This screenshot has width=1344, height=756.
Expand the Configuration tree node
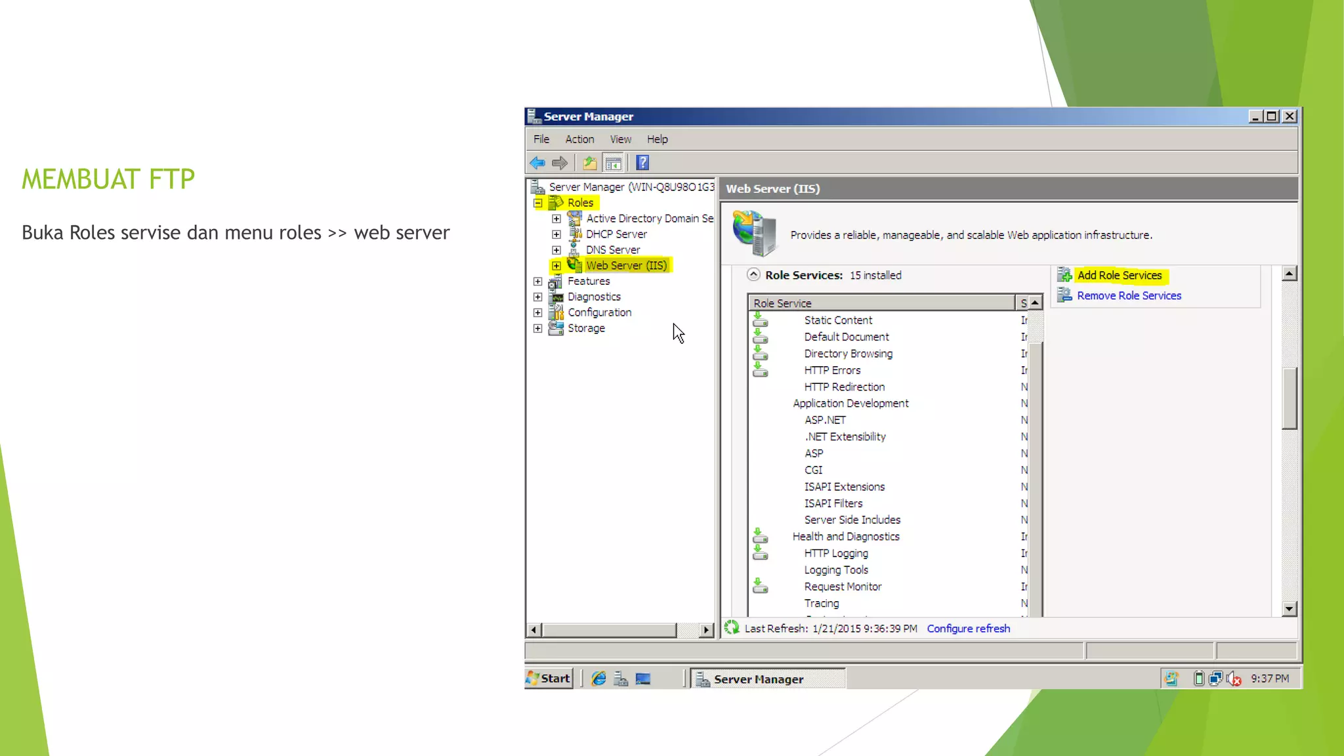(538, 313)
